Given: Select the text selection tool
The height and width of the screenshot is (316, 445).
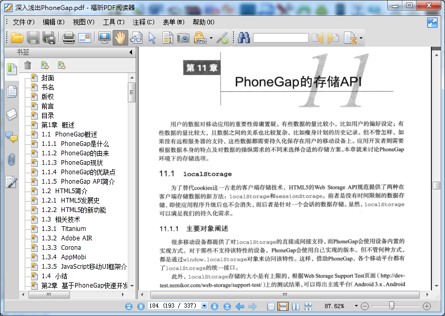Looking at the screenshot, I should [168, 38].
